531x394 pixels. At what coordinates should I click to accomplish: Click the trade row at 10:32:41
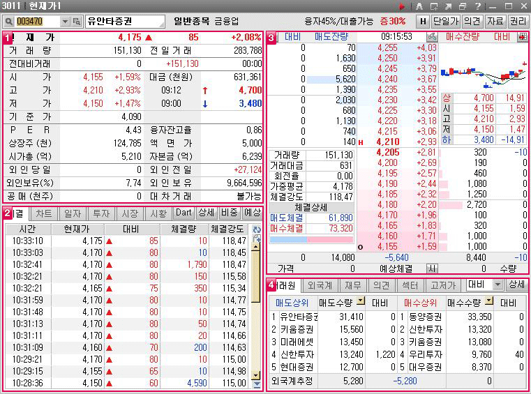click(x=128, y=265)
